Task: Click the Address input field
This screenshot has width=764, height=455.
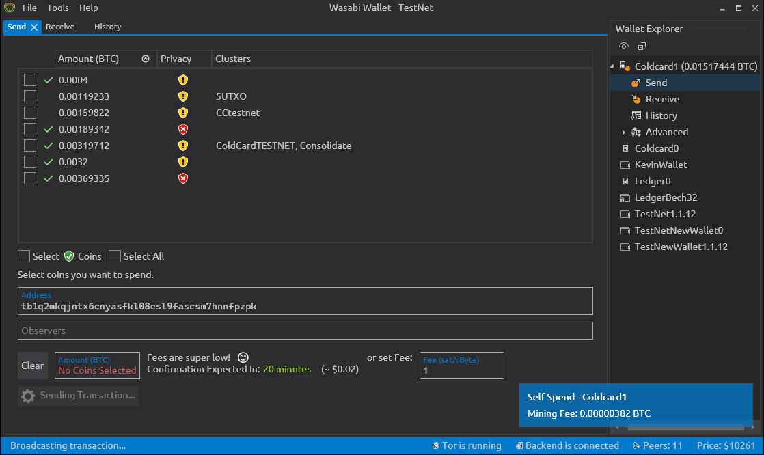Action: tap(305, 301)
